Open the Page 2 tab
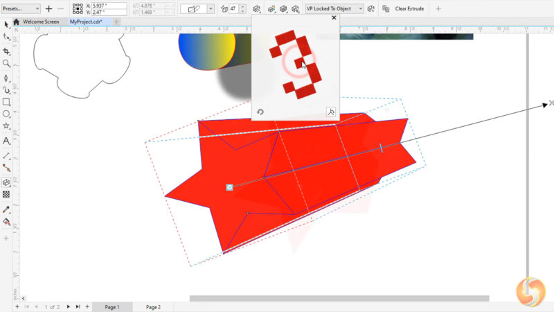This screenshot has height=312, width=554. pos(153,306)
